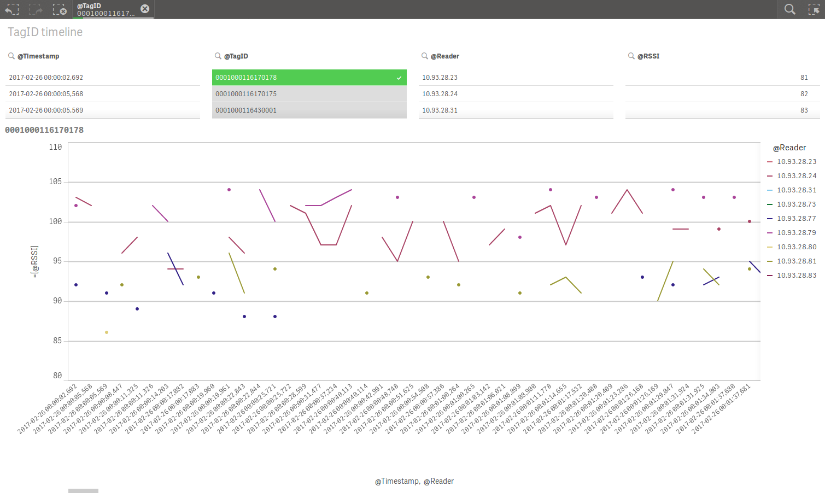Click the @TagID filter pane header

(x=236, y=56)
